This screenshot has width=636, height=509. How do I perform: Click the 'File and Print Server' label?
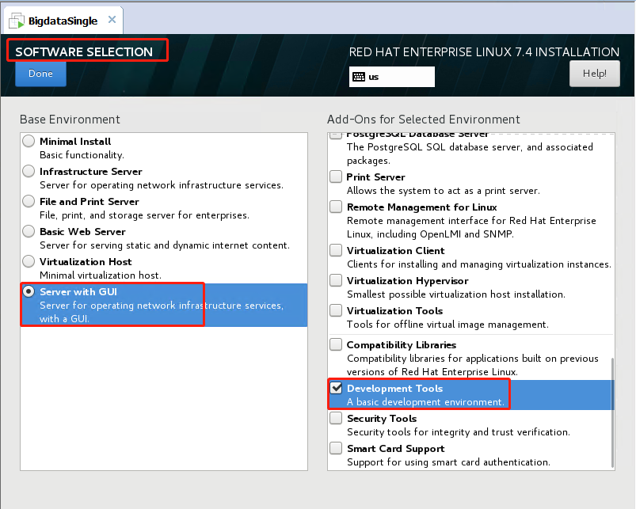[89, 201]
